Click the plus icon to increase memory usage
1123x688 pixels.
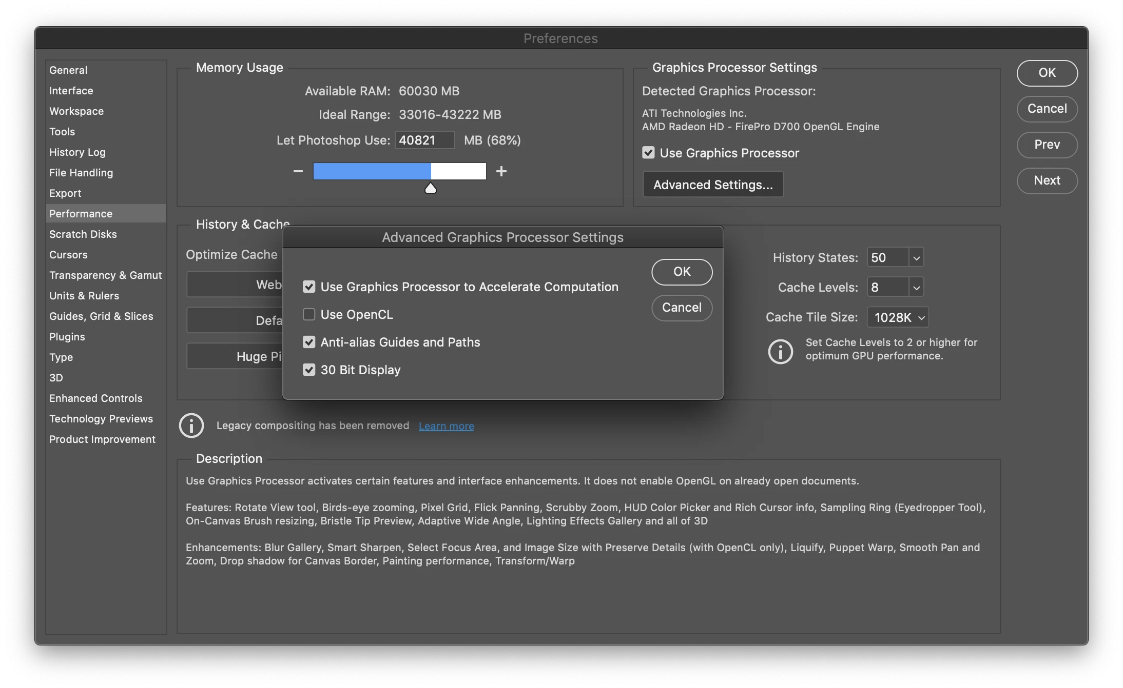pyautogui.click(x=501, y=171)
